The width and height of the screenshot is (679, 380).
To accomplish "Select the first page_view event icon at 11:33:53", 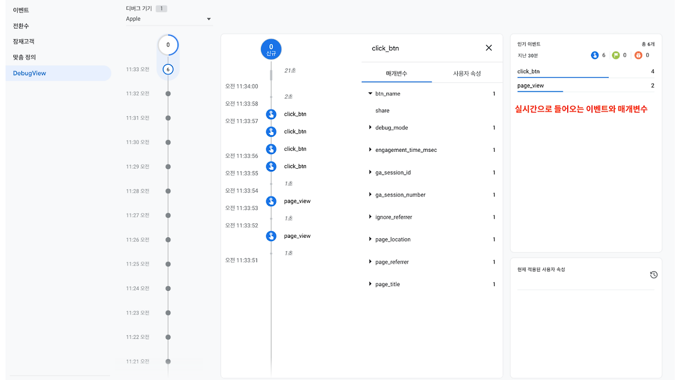I will tap(271, 201).
